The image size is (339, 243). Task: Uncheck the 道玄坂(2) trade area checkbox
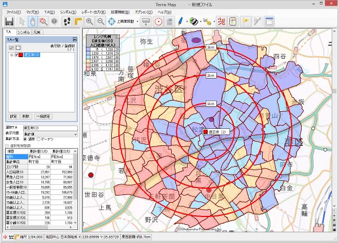pyautogui.click(x=16, y=55)
